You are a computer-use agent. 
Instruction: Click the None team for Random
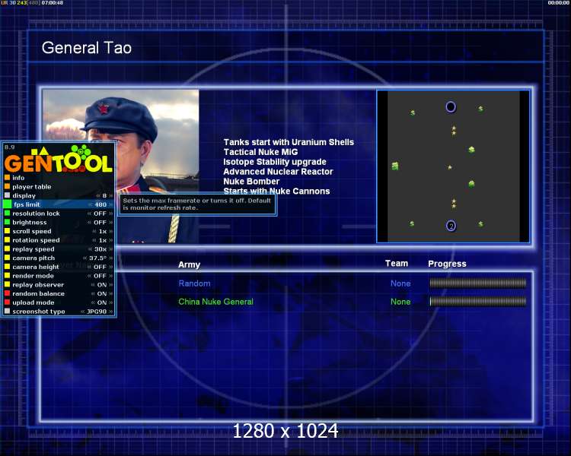400,283
